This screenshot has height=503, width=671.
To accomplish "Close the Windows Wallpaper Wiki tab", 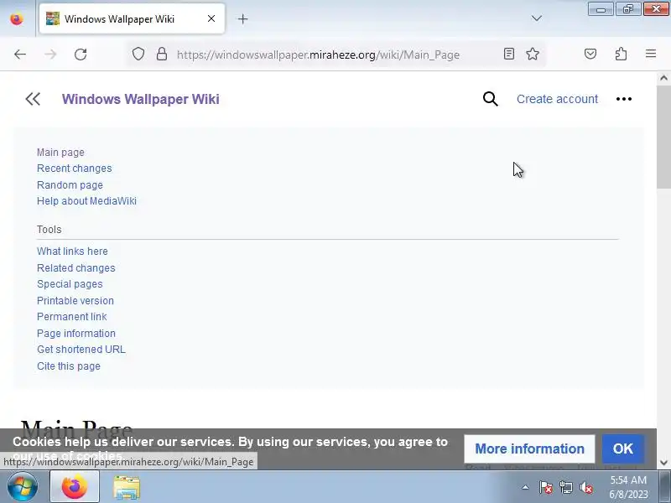I will [x=211, y=18].
